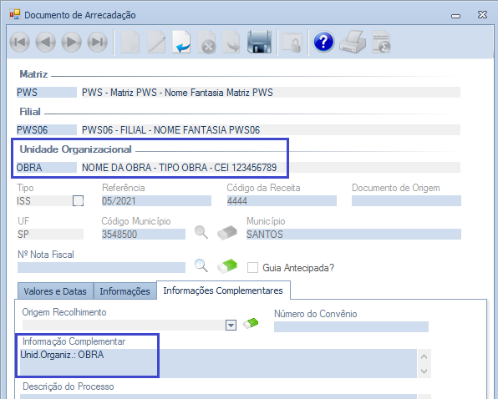
Task: Search município with magnifying glass icon
Action: (x=201, y=233)
